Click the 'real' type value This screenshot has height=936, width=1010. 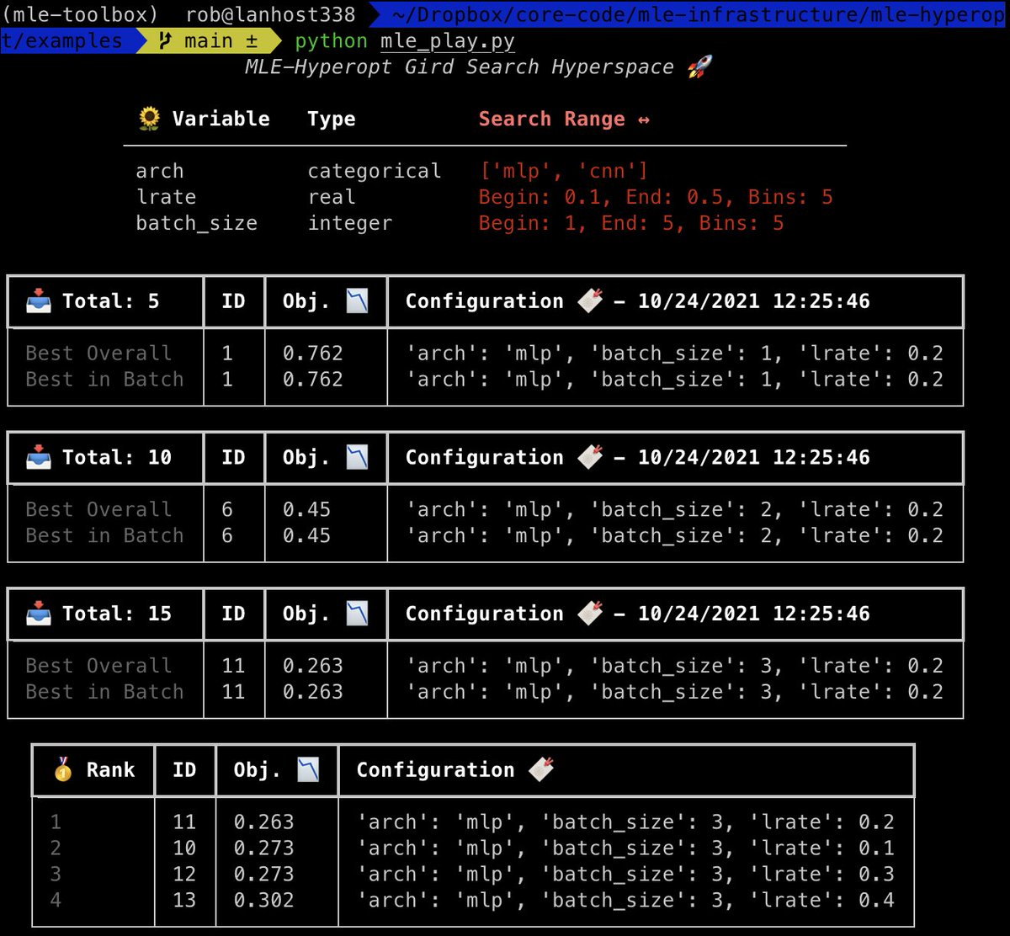point(332,197)
